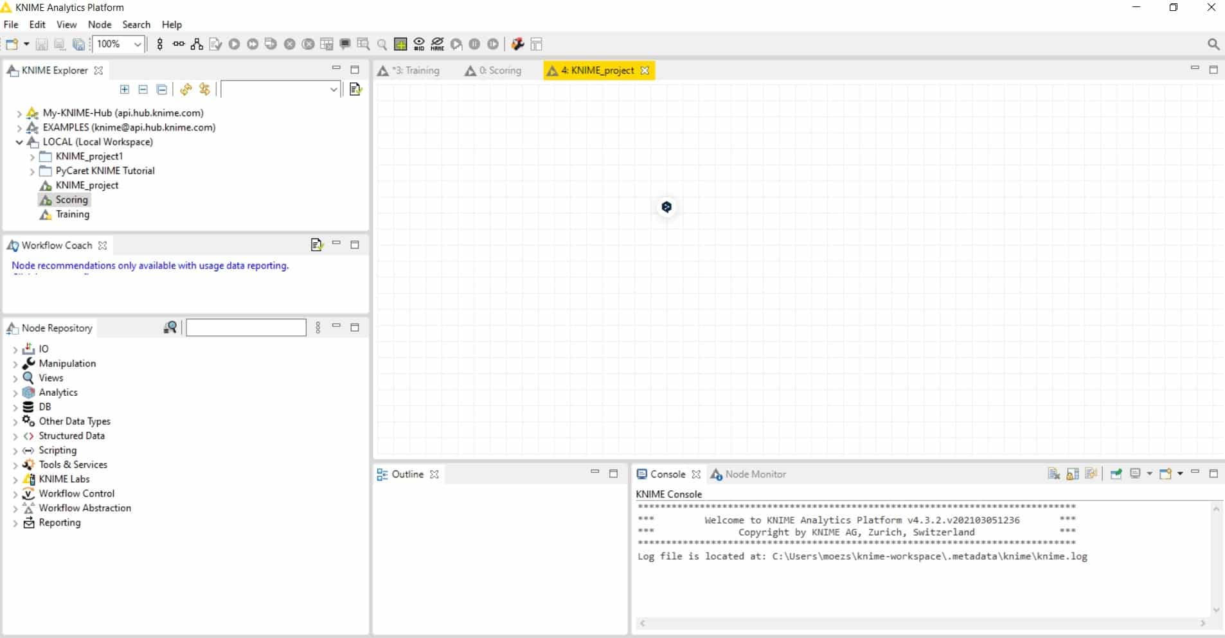Open the View menu

pos(66,24)
